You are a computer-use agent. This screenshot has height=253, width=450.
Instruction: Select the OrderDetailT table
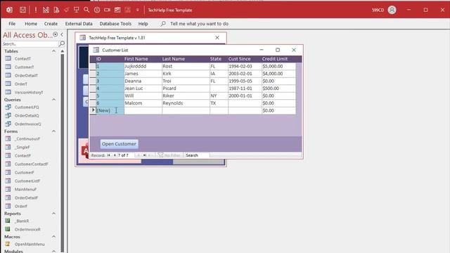[26, 75]
